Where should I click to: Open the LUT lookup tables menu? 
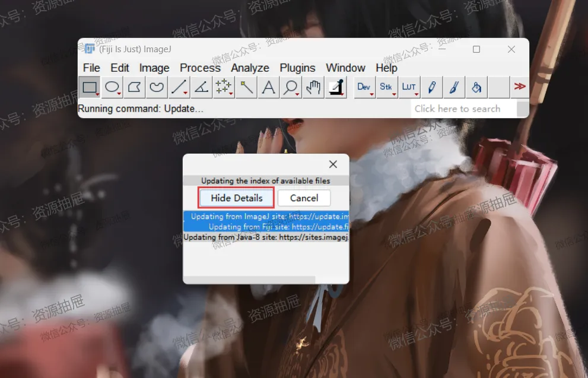409,87
